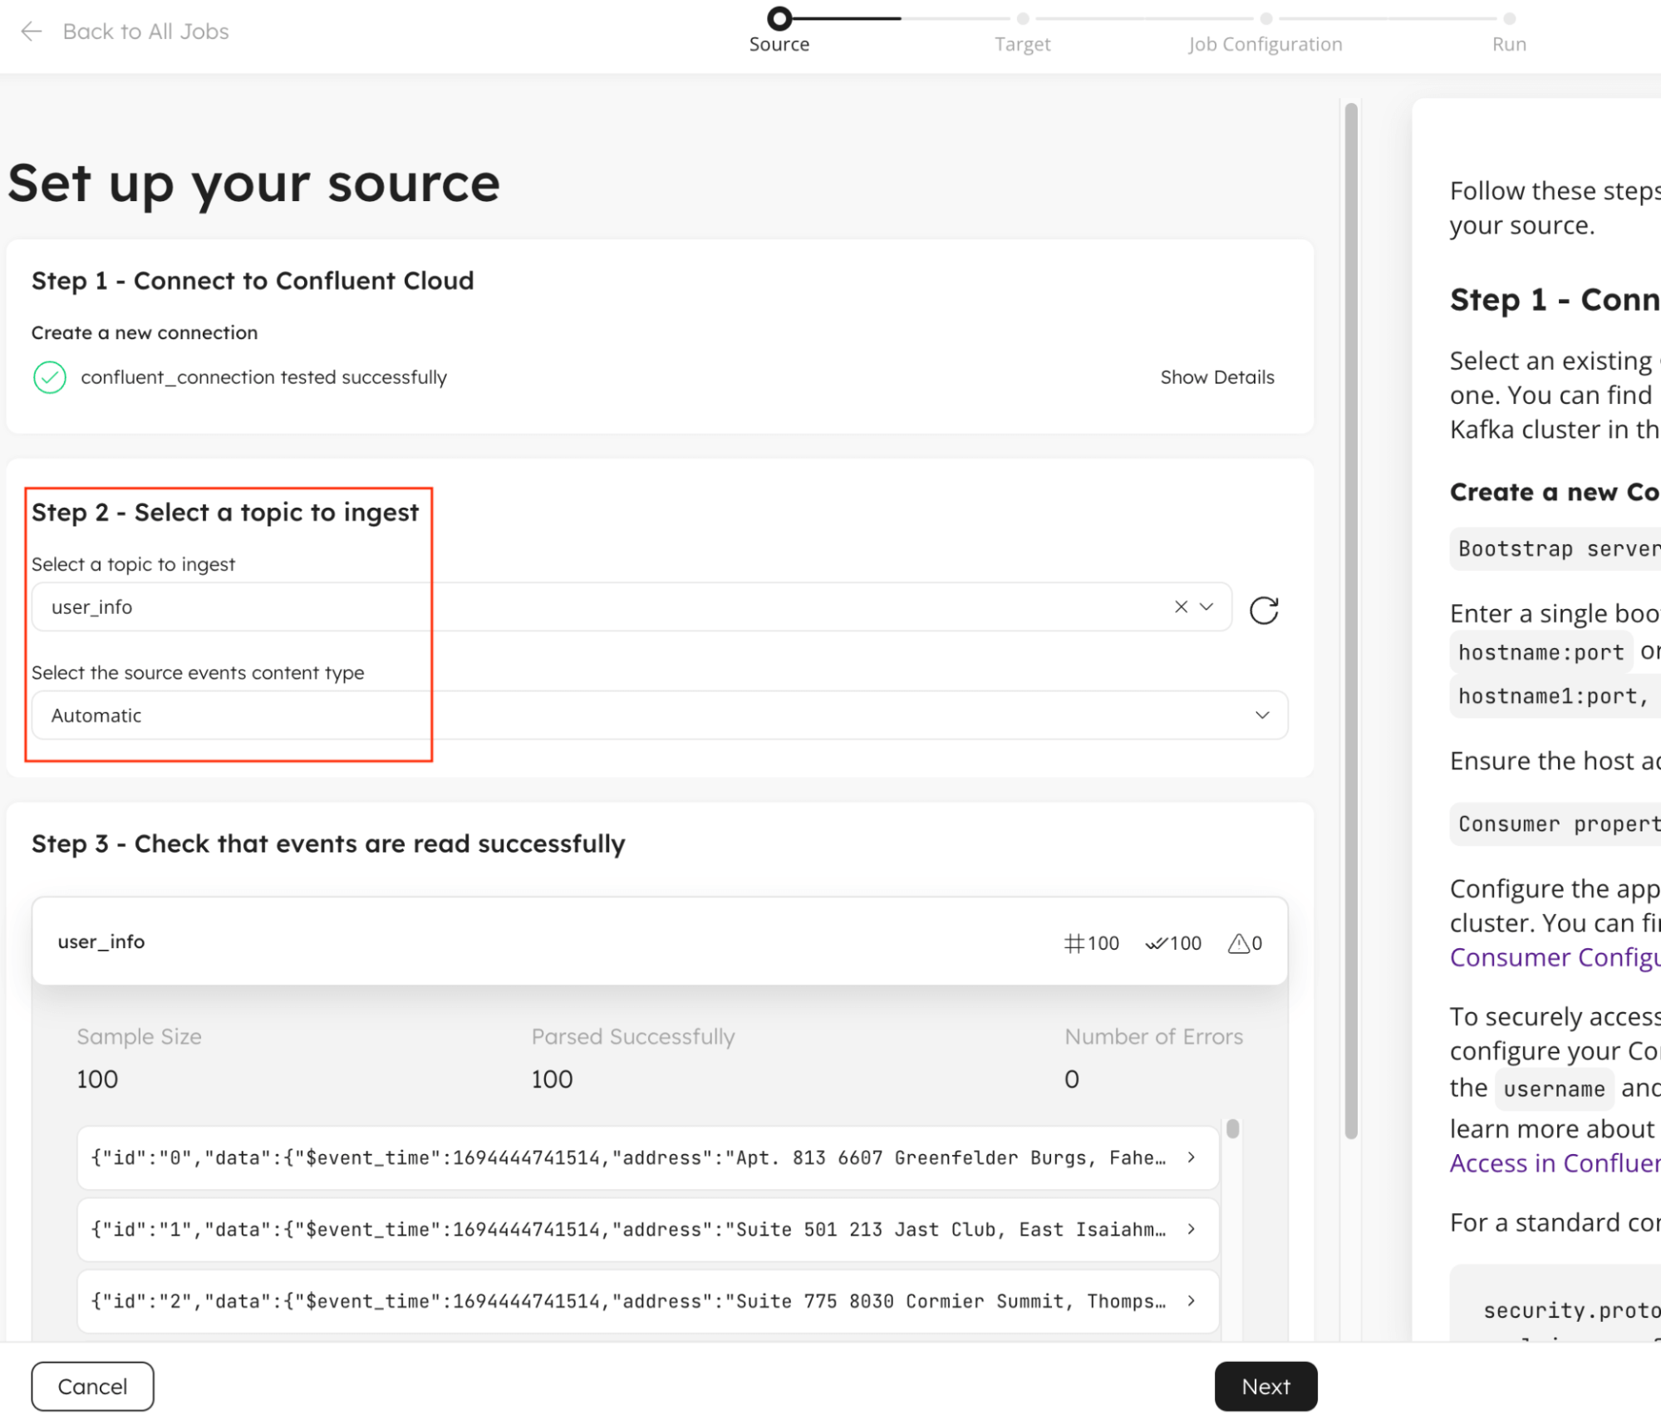Expand the event row with id 1
This screenshot has height=1420, width=1661.
click(648, 1229)
